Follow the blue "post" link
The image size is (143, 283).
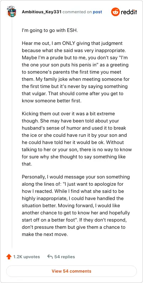[x=97, y=12]
